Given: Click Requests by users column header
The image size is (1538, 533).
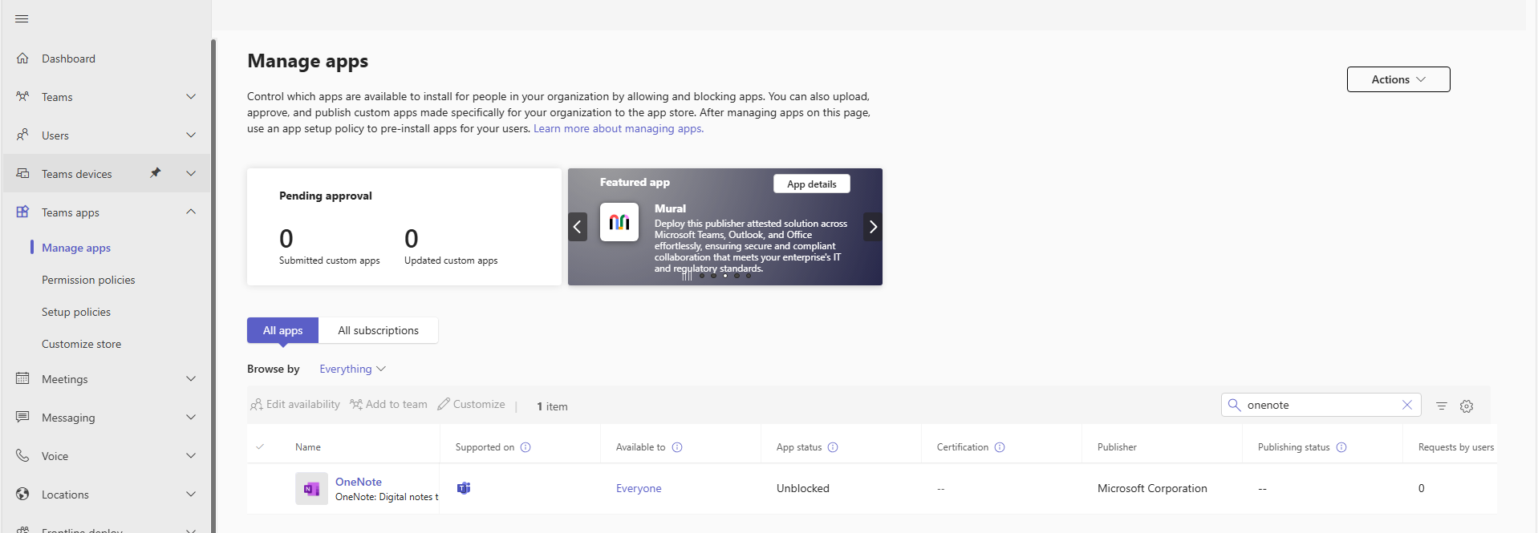Looking at the screenshot, I should point(1456,447).
